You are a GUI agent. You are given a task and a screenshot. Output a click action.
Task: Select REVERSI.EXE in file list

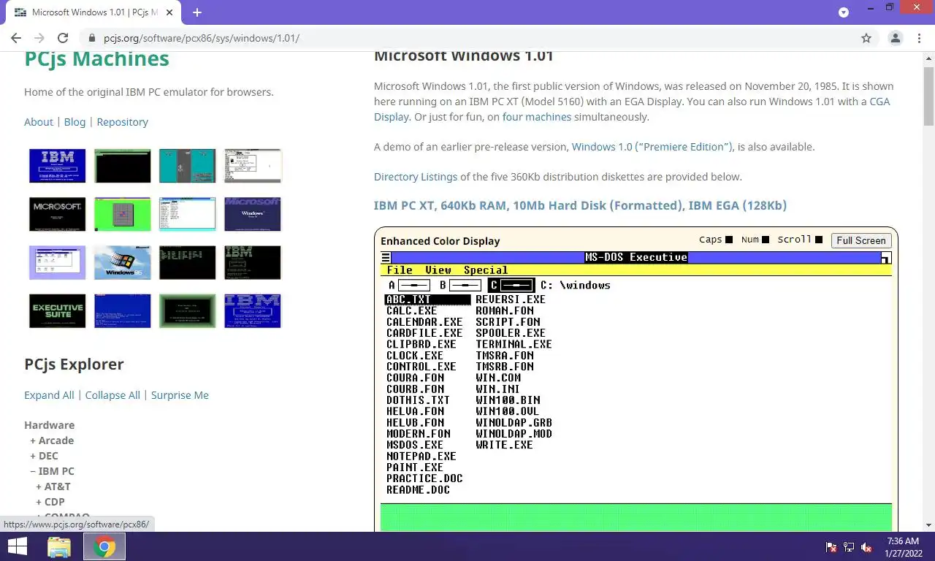tap(510, 299)
